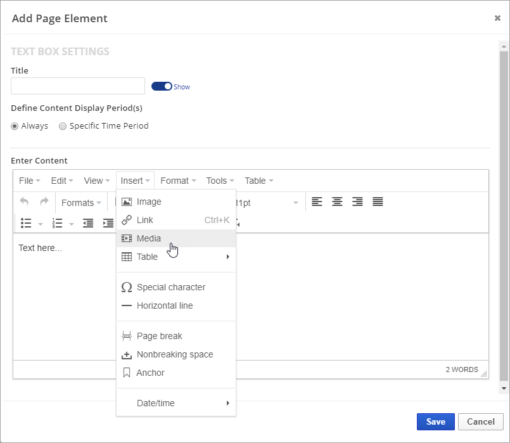Screen dimensions: 510x443
Task: Toggle the title Show switch
Action: tap(162, 86)
